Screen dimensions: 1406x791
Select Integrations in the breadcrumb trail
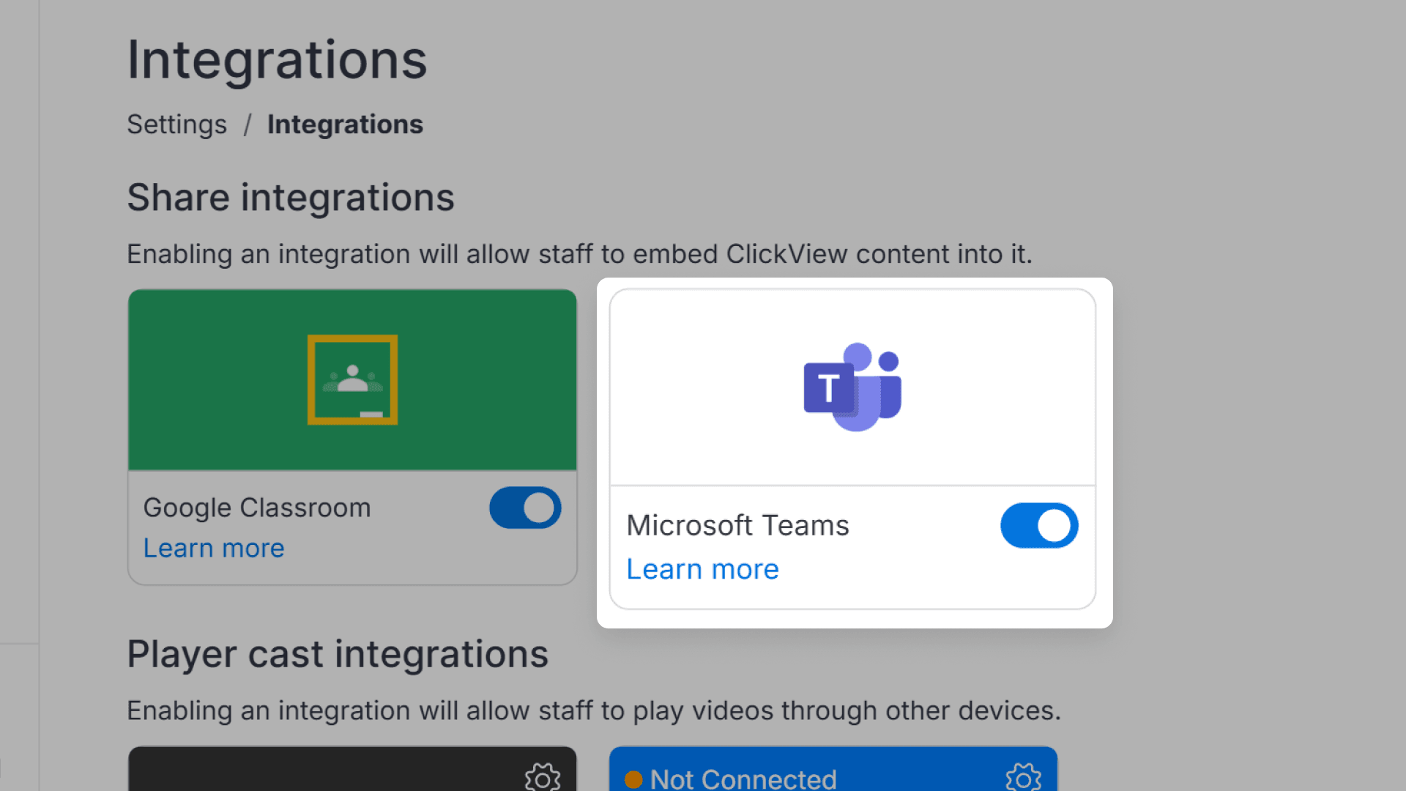[x=345, y=124]
